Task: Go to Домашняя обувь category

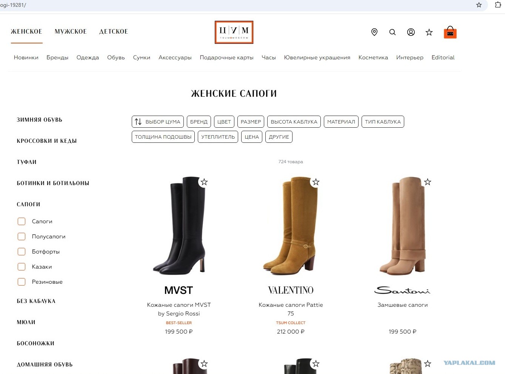Action: [45, 365]
